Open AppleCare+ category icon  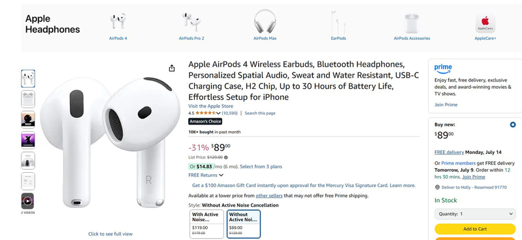(x=485, y=23)
